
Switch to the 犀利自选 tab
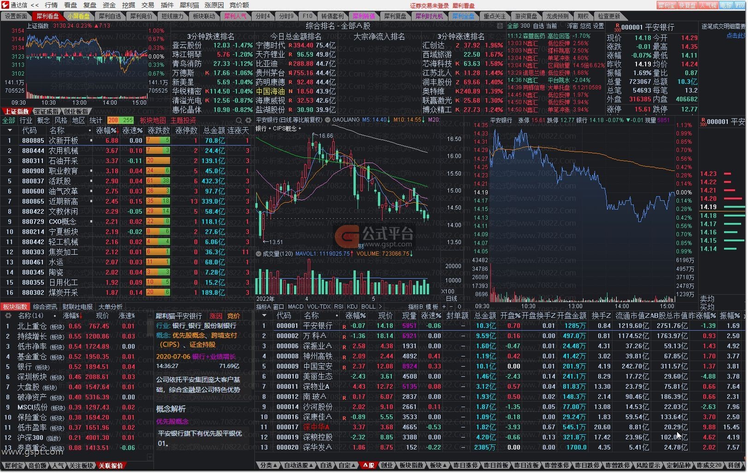[x=109, y=16]
